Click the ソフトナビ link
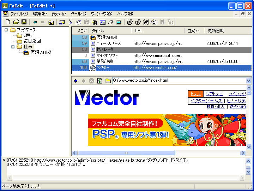Viewport: 254px width, 191px height. [x=214, y=94]
